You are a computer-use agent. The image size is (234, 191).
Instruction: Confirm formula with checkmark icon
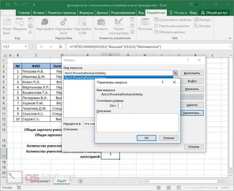[x=51, y=47]
